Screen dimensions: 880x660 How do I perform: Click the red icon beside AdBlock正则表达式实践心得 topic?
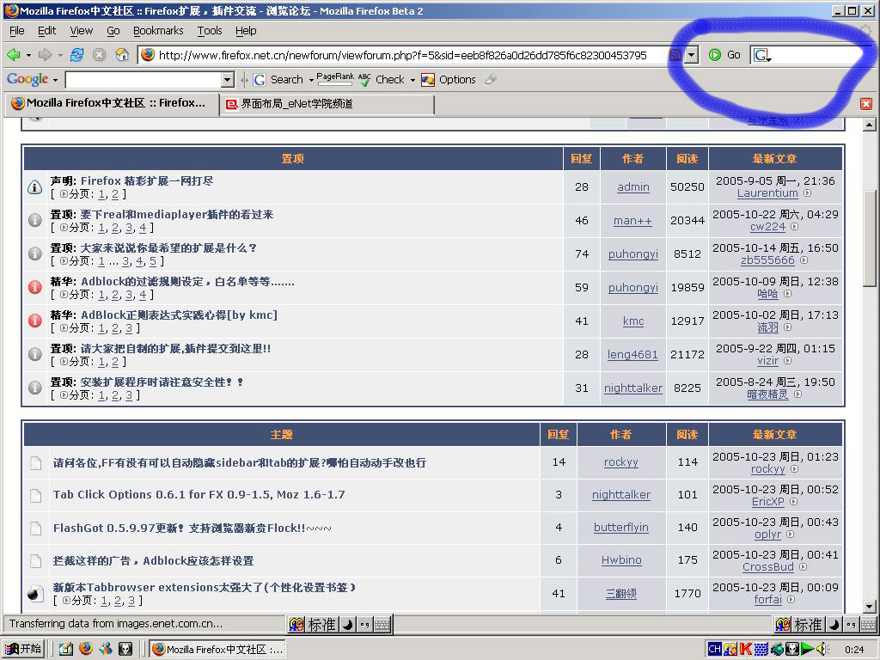click(34, 321)
